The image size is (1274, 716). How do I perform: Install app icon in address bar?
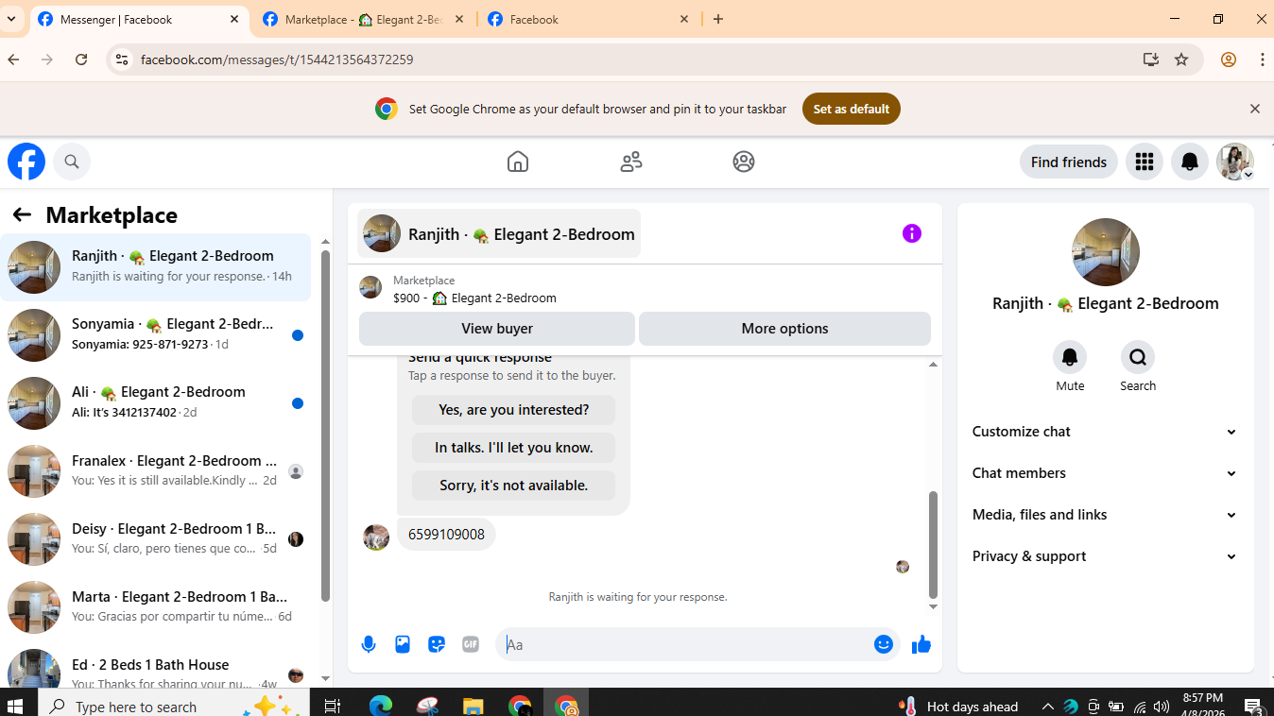tap(1150, 60)
